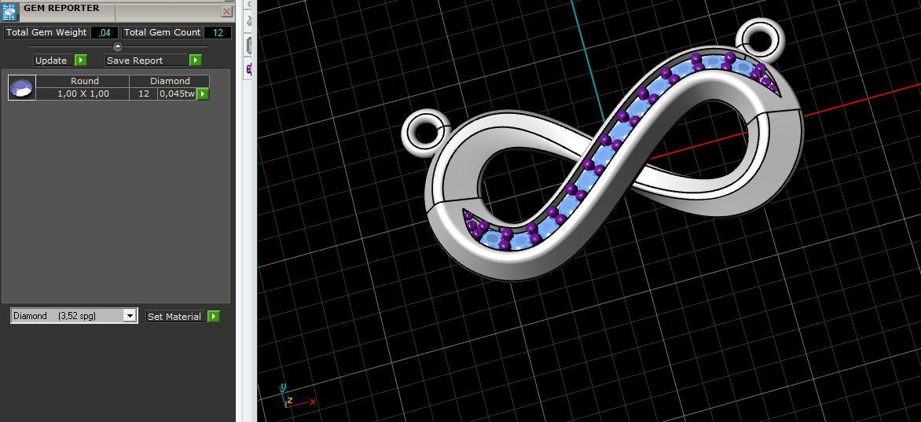This screenshot has width=921, height=422.
Task: Click the Set Material button label
Action: point(174,316)
